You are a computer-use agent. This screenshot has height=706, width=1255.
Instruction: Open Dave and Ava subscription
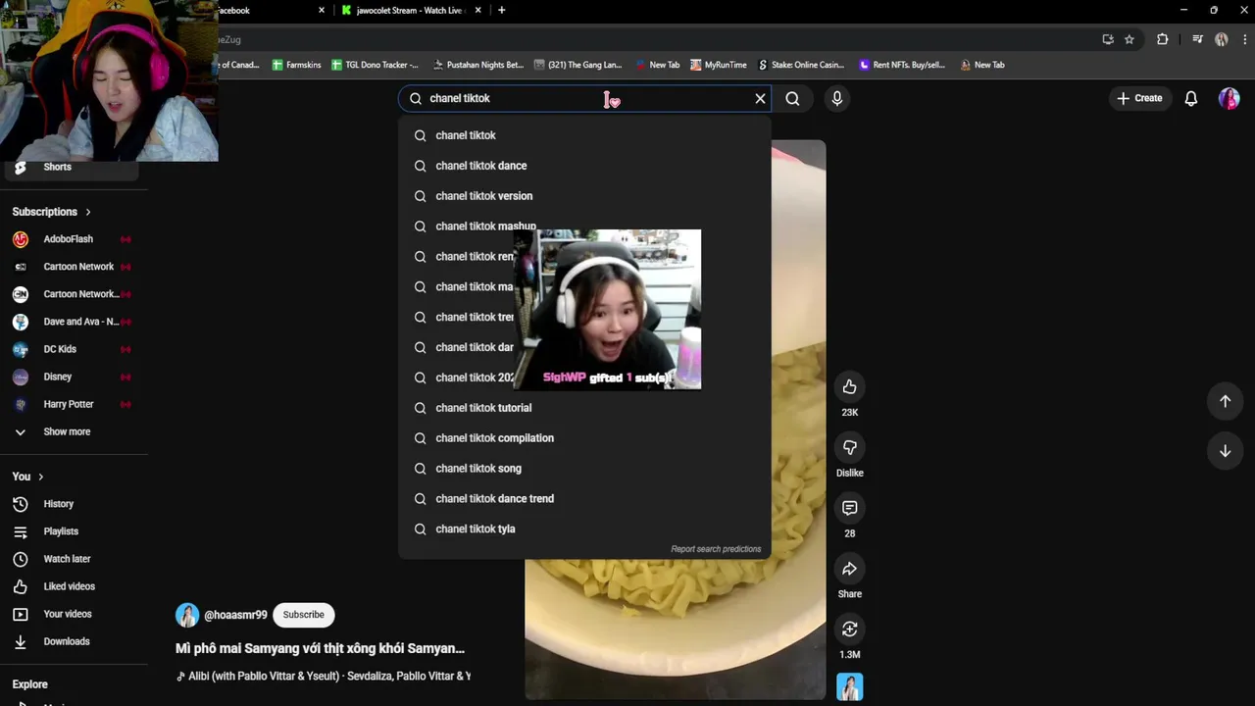[x=74, y=322]
